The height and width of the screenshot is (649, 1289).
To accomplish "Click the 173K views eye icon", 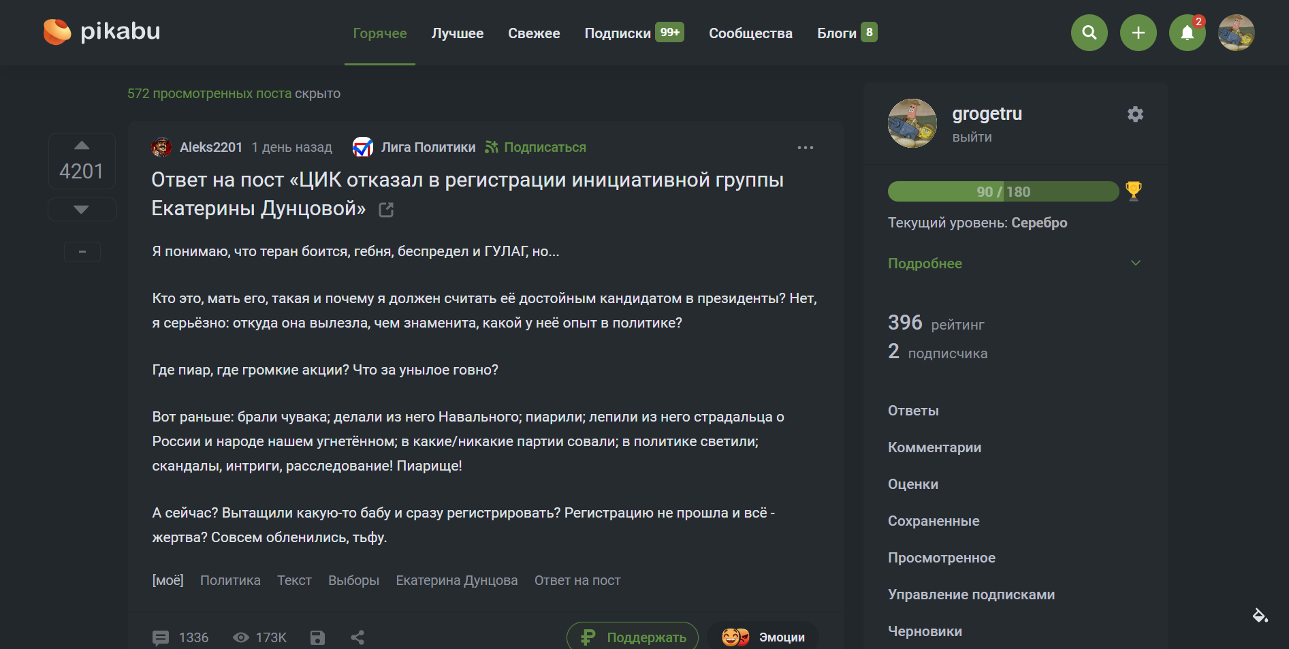I will (x=241, y=637).
